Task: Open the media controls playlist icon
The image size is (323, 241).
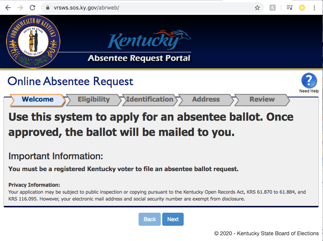Action: tap(289, 8)
